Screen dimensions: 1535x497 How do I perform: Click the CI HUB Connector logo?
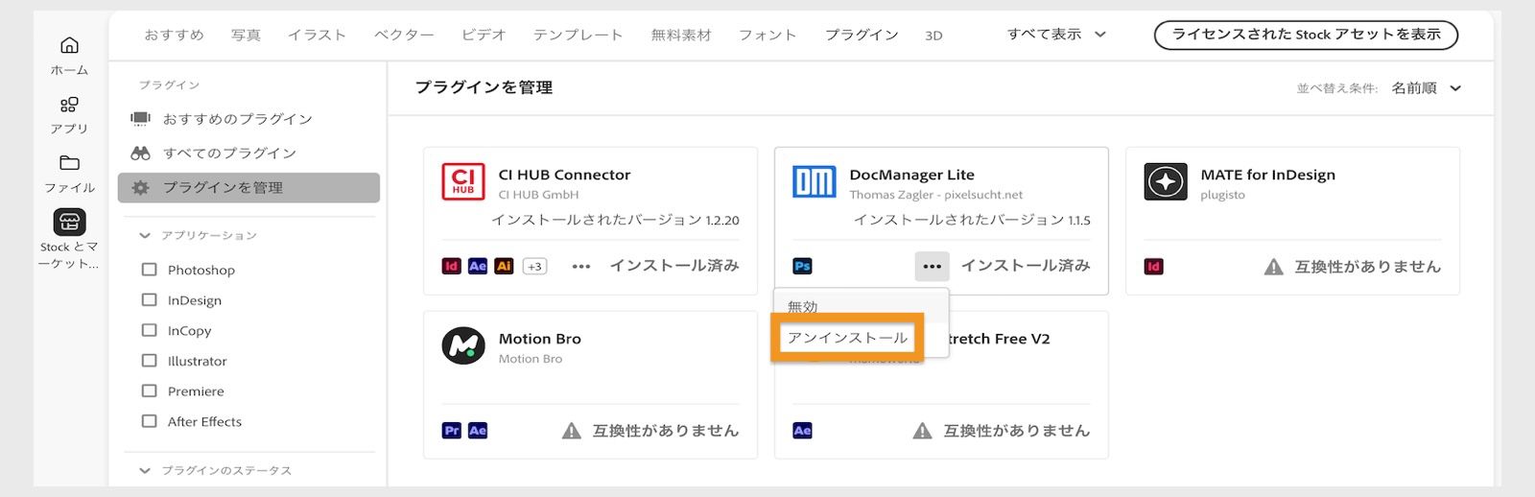463,181
